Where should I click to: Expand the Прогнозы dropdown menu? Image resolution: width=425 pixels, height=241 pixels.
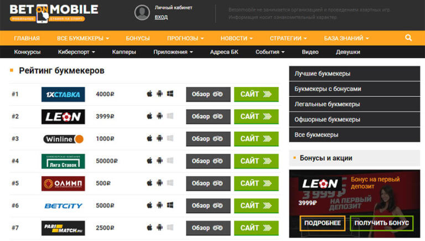(x=185, y=38)
